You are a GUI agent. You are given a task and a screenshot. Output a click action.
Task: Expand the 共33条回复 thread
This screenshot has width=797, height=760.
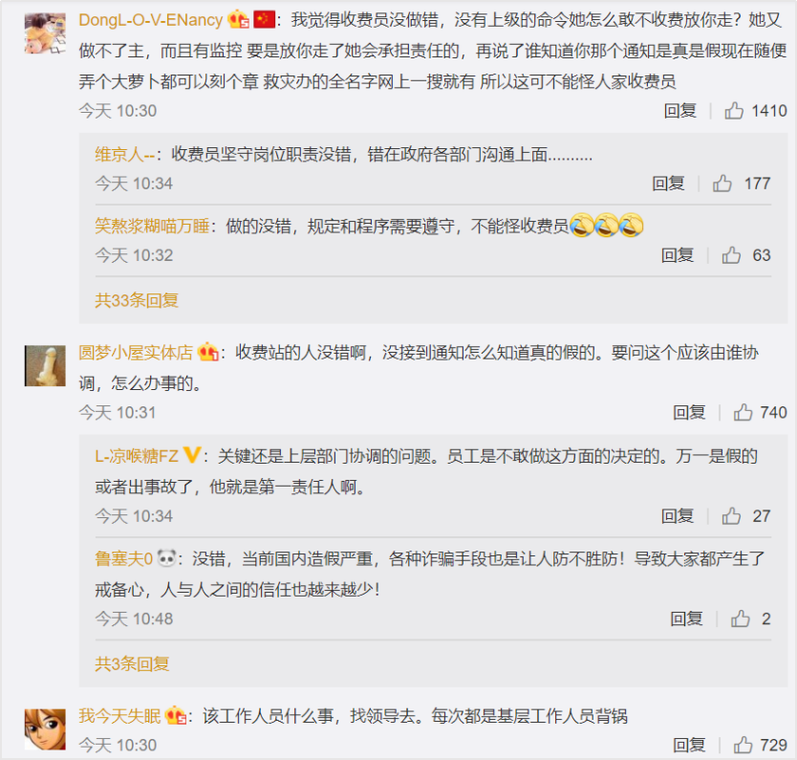coord(137,300)
